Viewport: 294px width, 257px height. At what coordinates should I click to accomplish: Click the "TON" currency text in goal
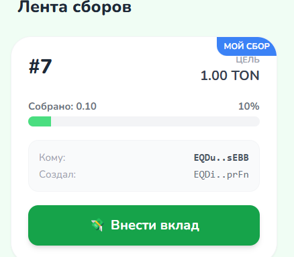click(x=245, y=75)
